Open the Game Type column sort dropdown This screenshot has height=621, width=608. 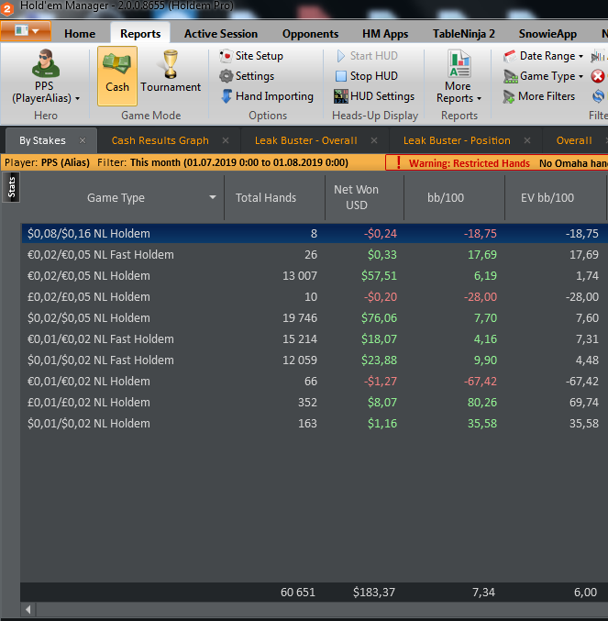click(213, 197)
